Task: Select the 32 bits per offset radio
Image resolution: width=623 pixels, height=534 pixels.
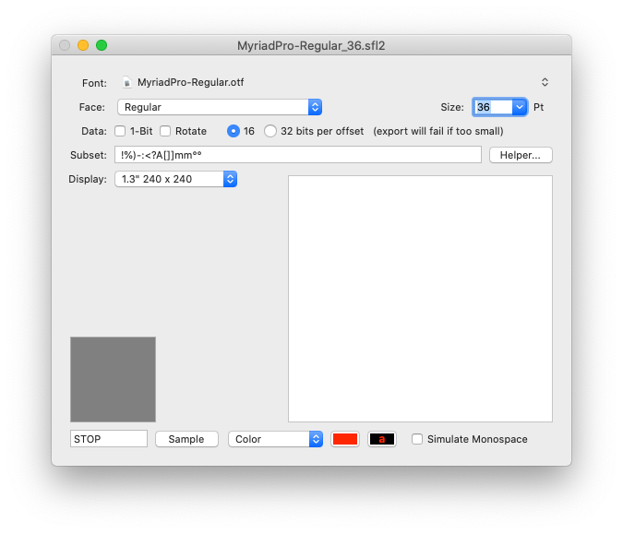Action: pos(270,131)
